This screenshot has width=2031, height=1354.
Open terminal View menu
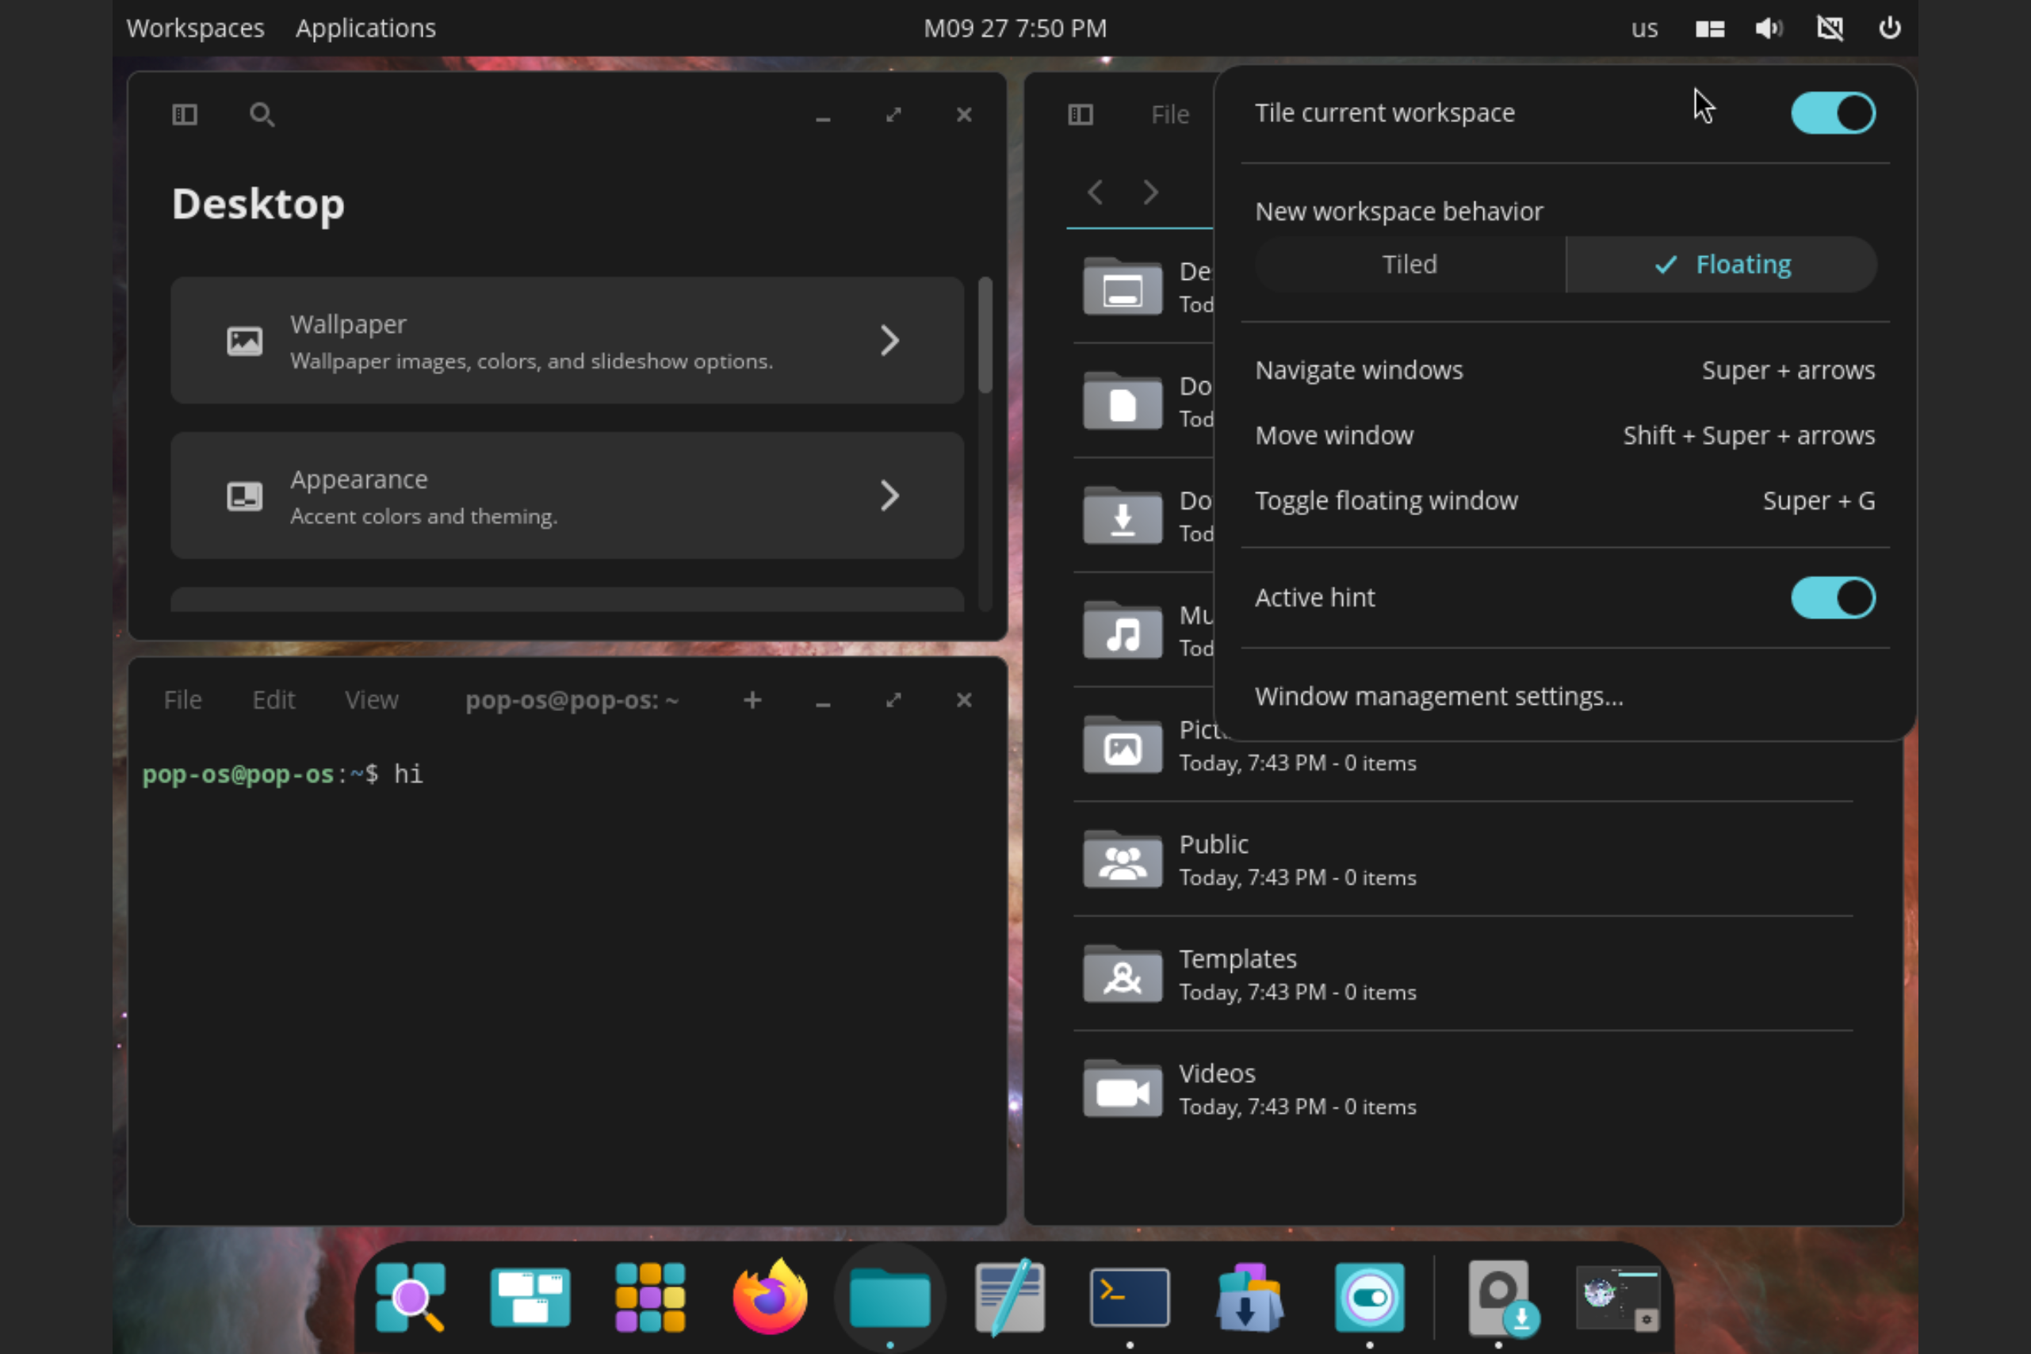click(371, 699)
